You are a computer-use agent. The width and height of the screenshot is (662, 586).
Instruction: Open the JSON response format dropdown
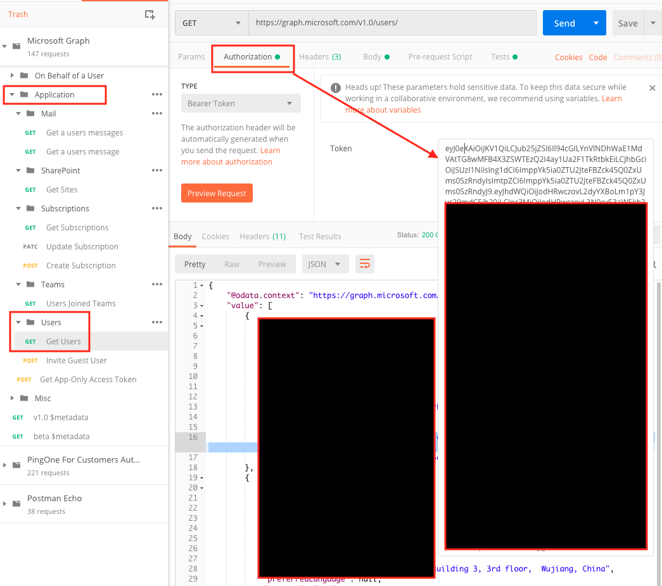click(x=325, y=264)
